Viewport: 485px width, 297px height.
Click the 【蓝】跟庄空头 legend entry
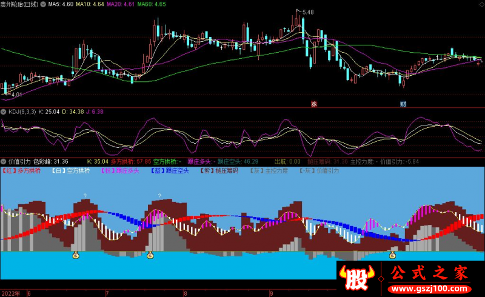point(170,171)
